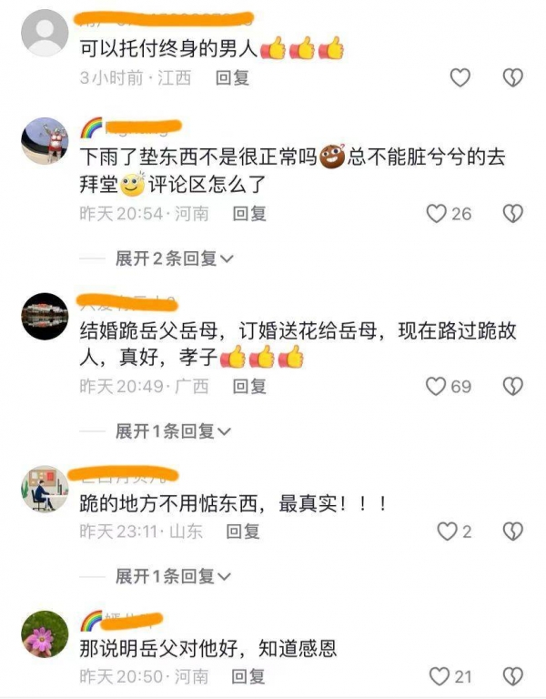Viewport: 546px width, 699px height.
Task: Like the 江西 comment with heart icon
Action: coord(460,77)
